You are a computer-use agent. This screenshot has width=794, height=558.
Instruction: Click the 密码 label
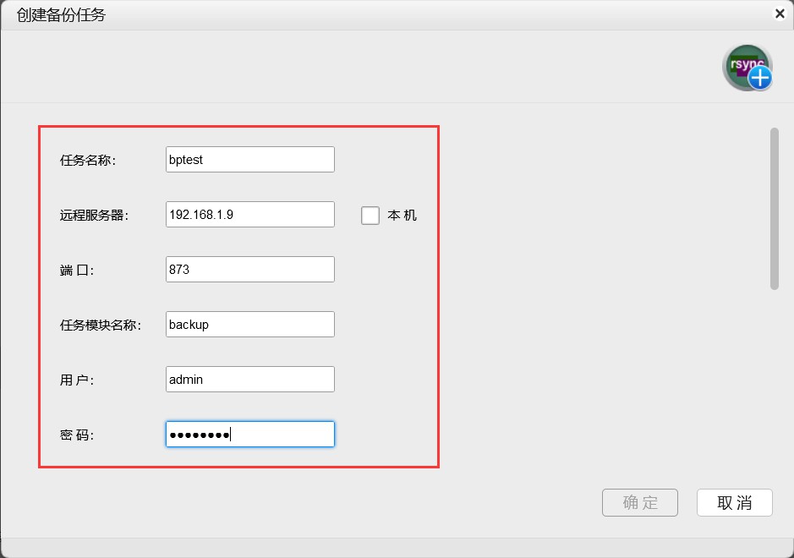pos(77,435)
